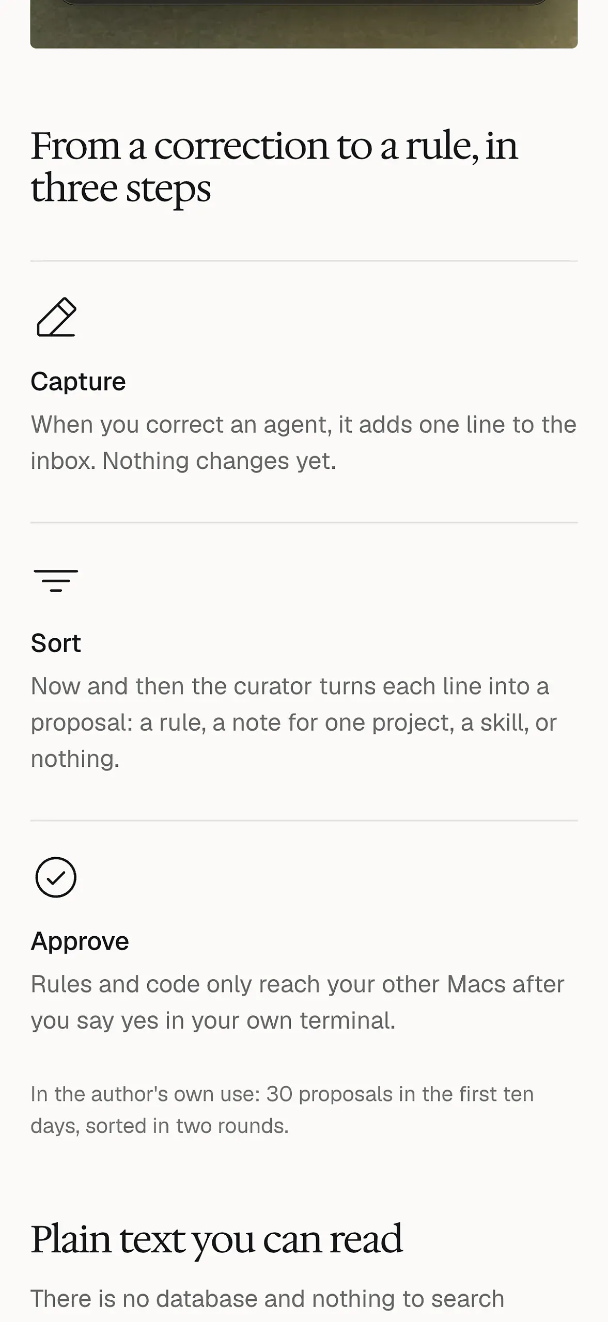Select the Capture step heading
This screenshot has height=1322, width=608.
(78, 382)
